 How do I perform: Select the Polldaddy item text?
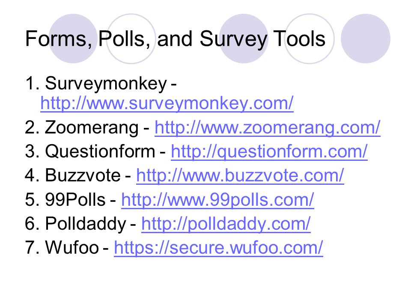86,224
